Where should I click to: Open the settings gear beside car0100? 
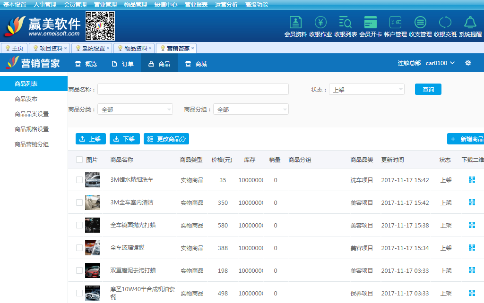point(468,63)
